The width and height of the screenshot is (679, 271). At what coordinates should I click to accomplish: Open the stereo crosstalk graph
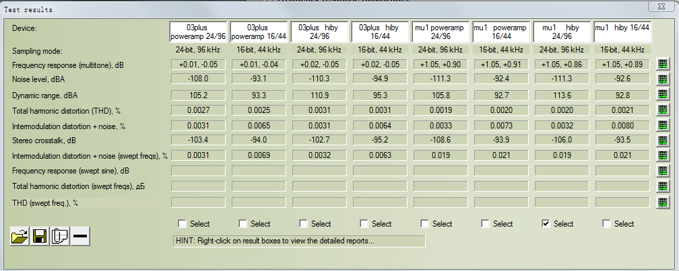pos(663,141)
